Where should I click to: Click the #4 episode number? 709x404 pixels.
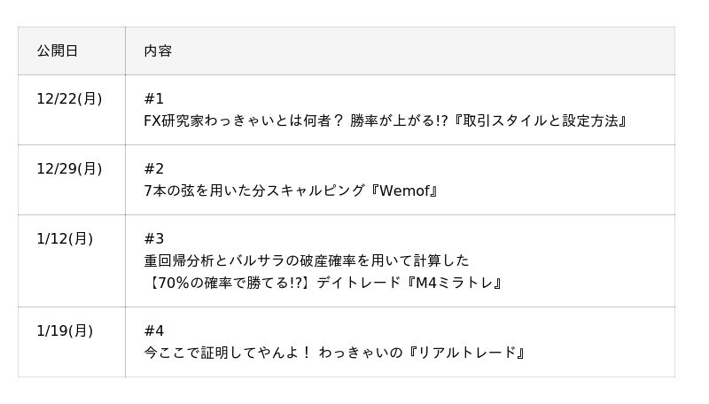(154, 331)
